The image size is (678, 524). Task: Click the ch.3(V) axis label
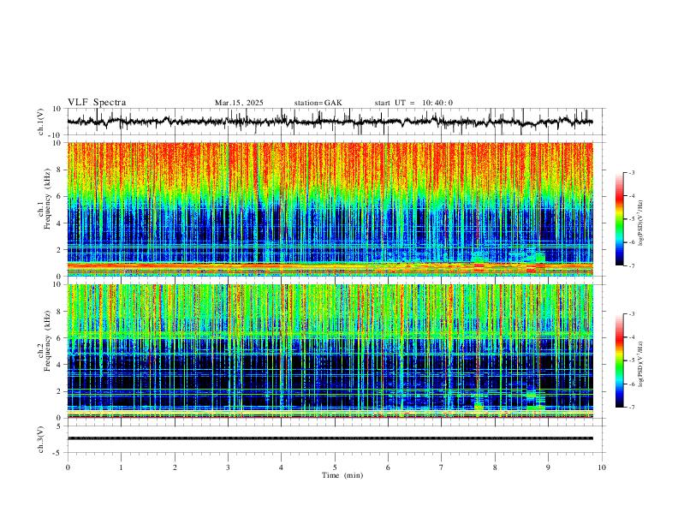coord(41,439)
